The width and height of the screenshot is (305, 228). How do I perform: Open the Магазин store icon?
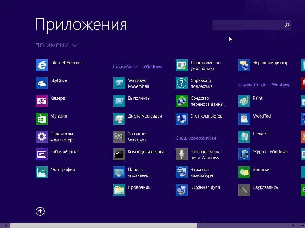pyautogui.click(x=42, y=119)
